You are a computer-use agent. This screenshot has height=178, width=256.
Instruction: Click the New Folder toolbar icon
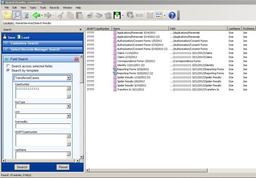[x=150, y=15]
